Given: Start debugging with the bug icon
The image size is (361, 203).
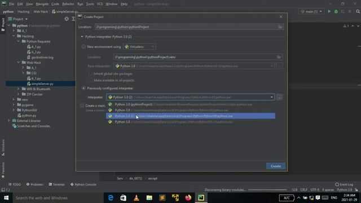Looking at the screenshot, I should pos(336,11).
